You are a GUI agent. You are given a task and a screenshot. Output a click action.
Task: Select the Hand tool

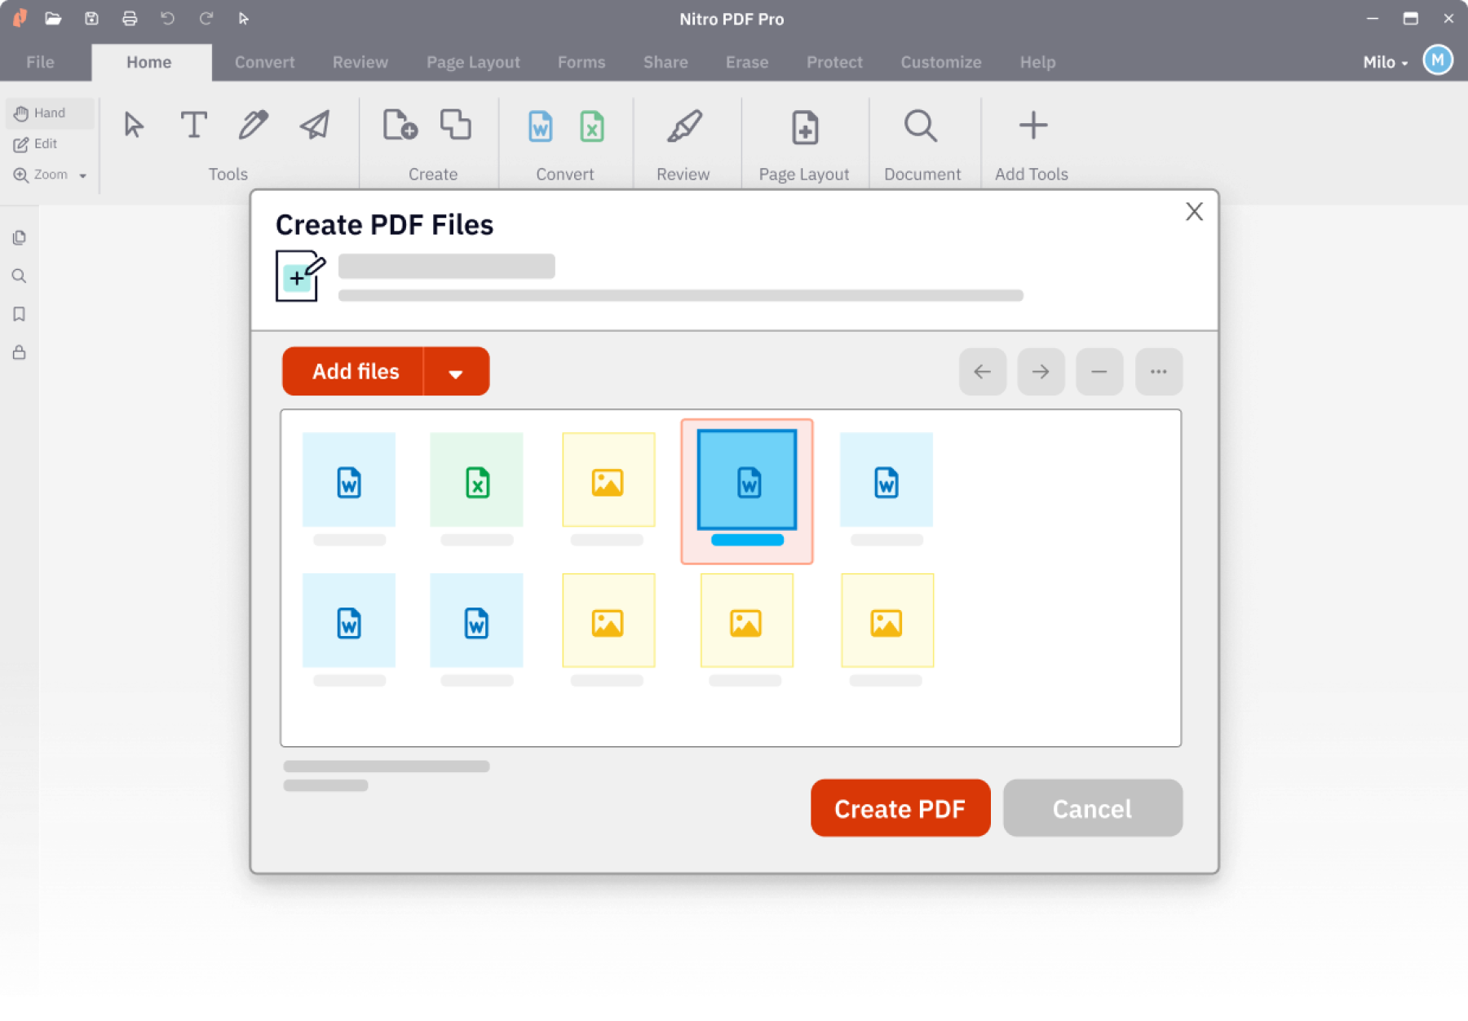click(49, 113)
